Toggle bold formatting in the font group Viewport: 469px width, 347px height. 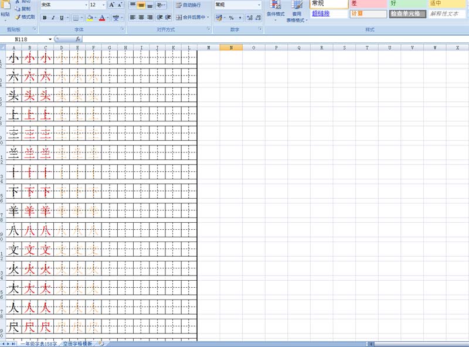click(45, 18)
